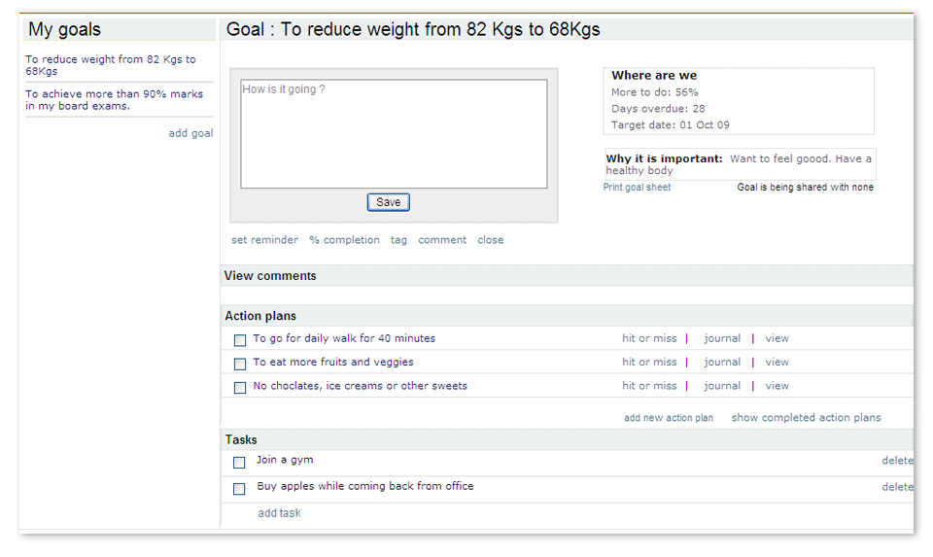Focus the How is it going text area

(394, 134)
